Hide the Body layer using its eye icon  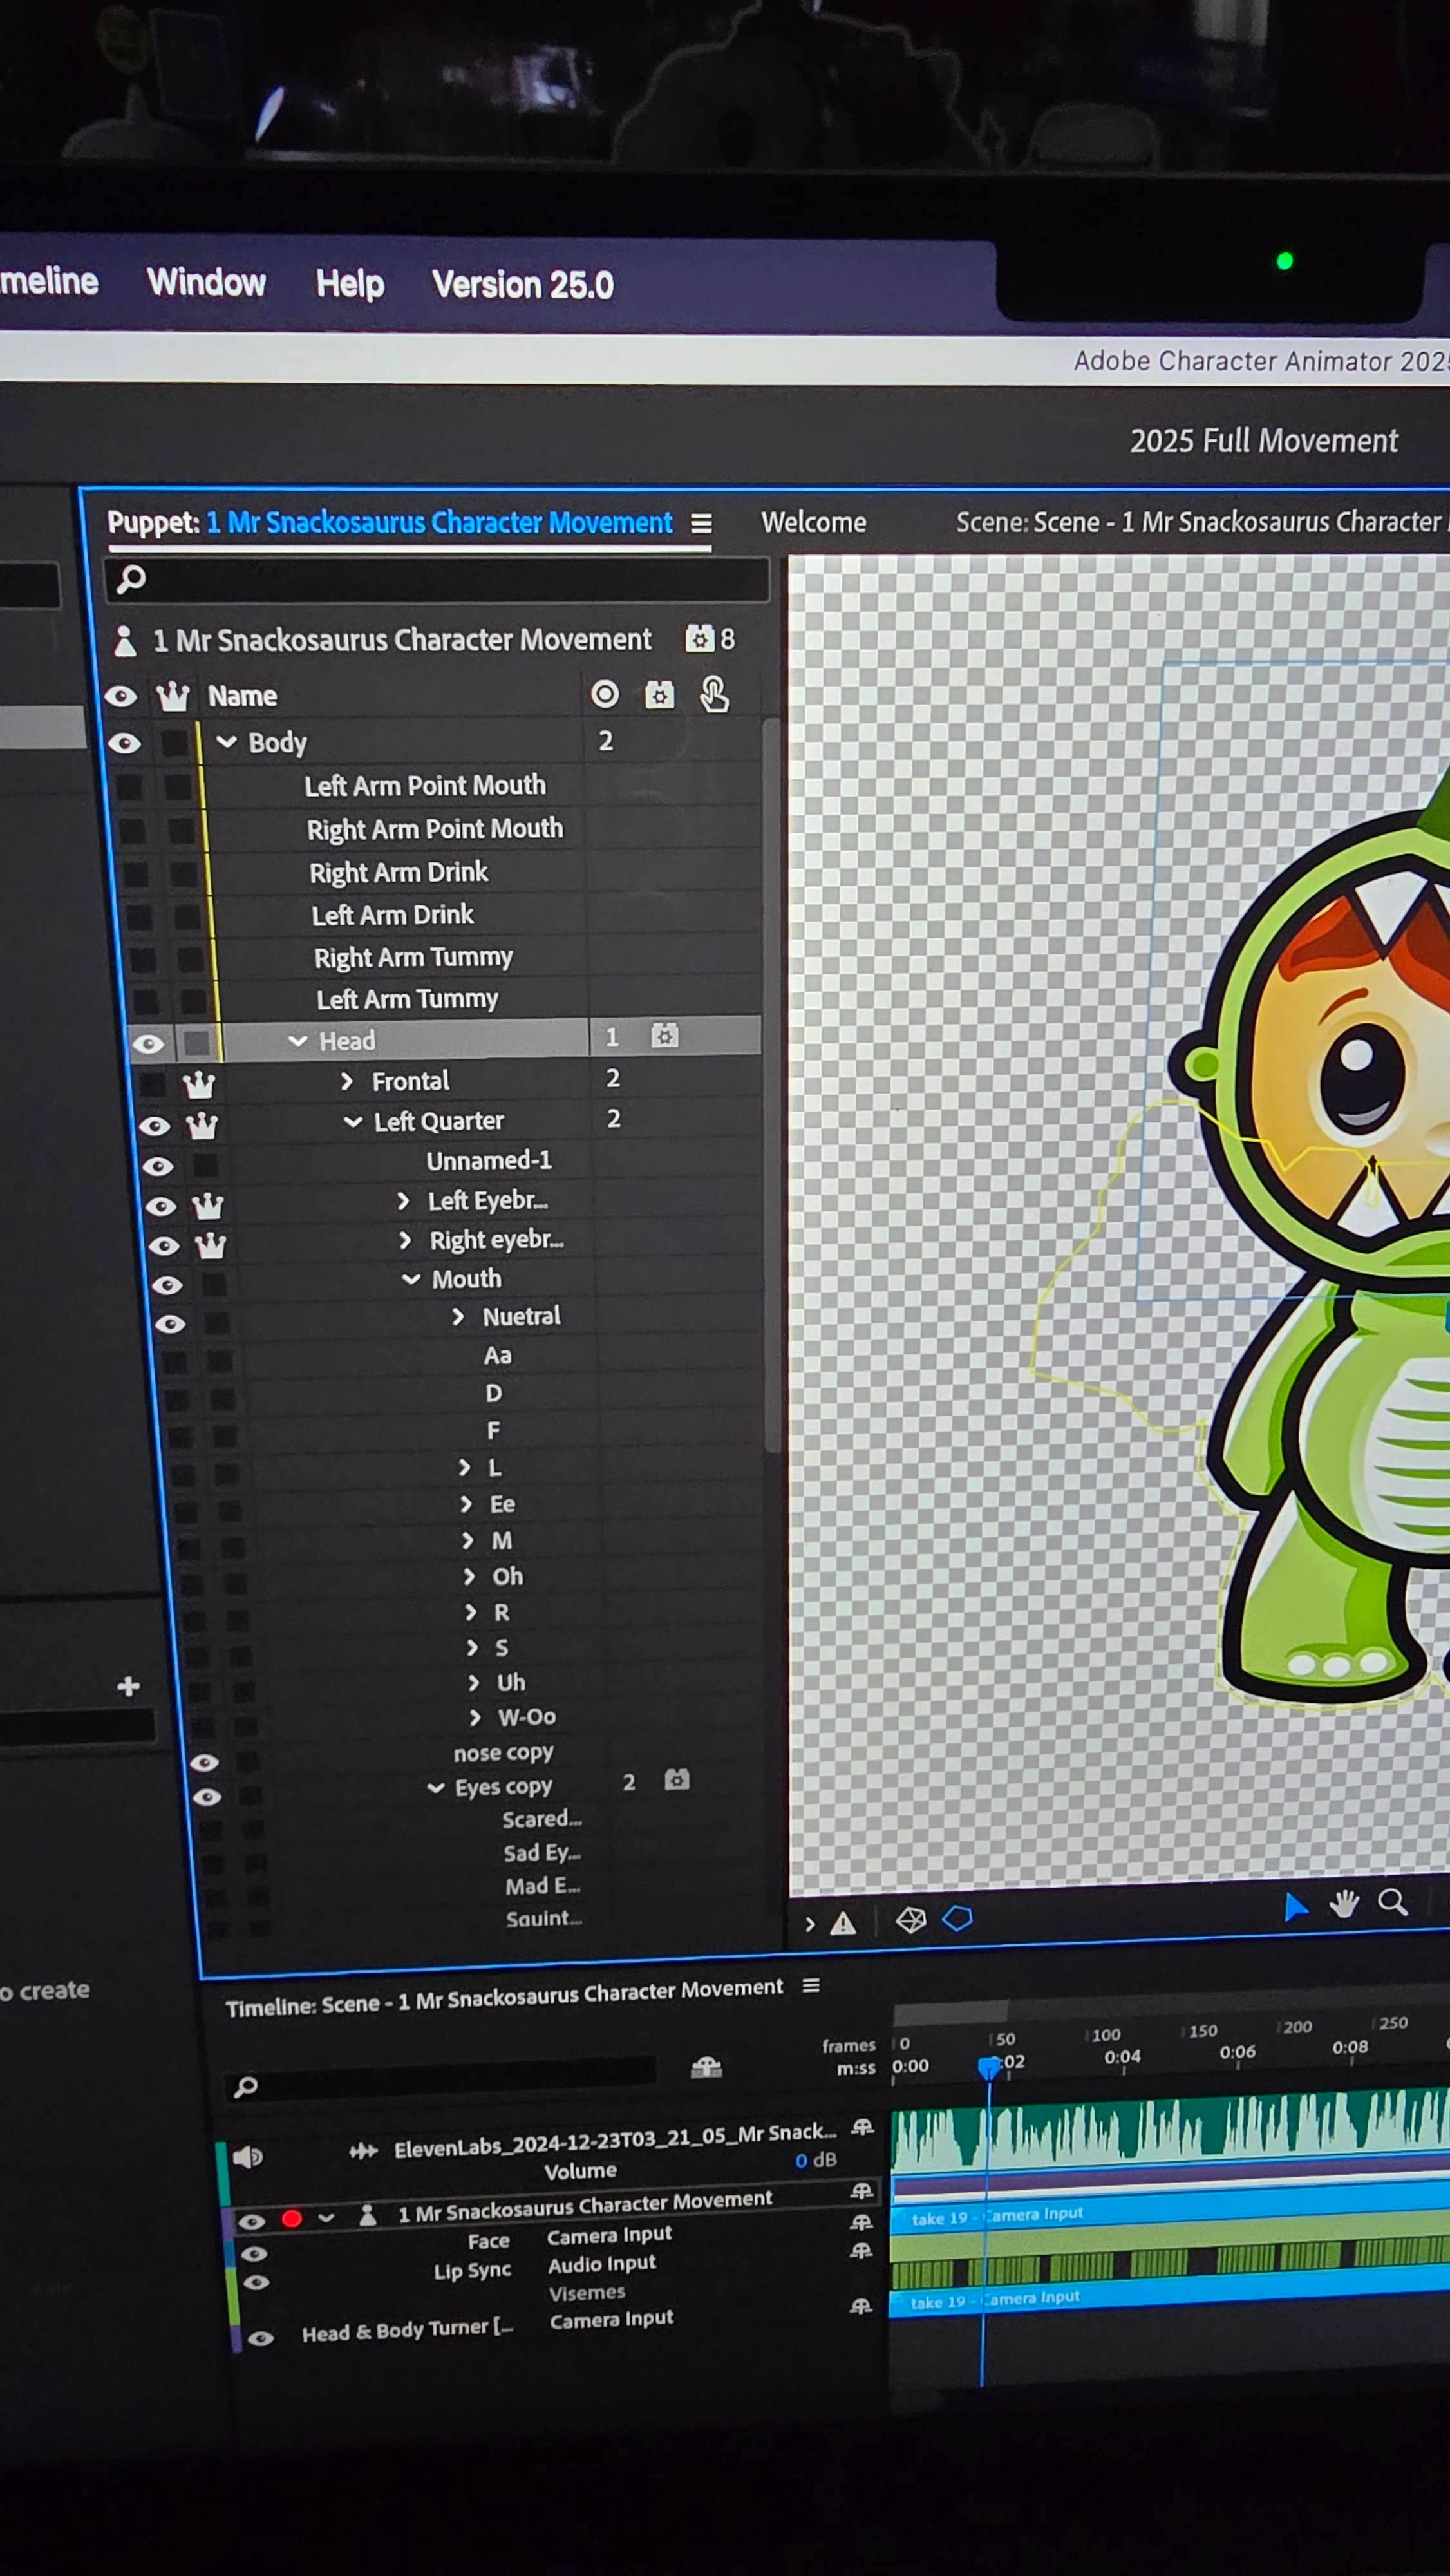click(124, 743)
